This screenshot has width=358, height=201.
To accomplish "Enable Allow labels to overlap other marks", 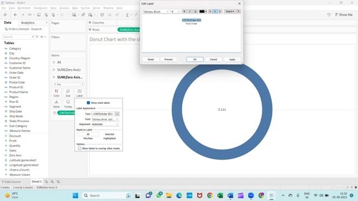I will [x=79, y=149].
